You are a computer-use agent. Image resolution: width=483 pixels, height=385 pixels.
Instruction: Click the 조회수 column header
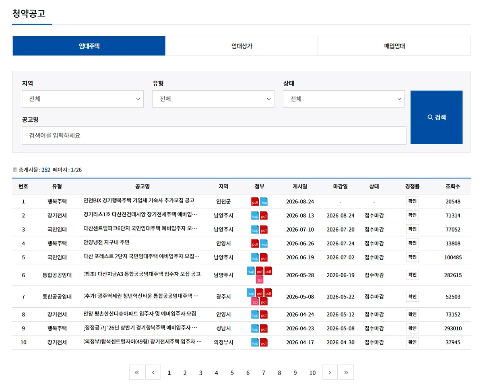coord(453,187)
